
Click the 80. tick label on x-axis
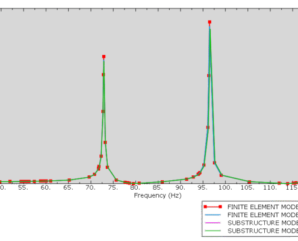(135, 188)
